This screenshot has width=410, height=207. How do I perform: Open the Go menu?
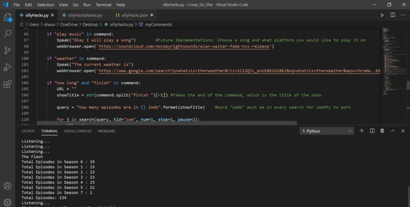pyautogui.click(x=76, y=5)
